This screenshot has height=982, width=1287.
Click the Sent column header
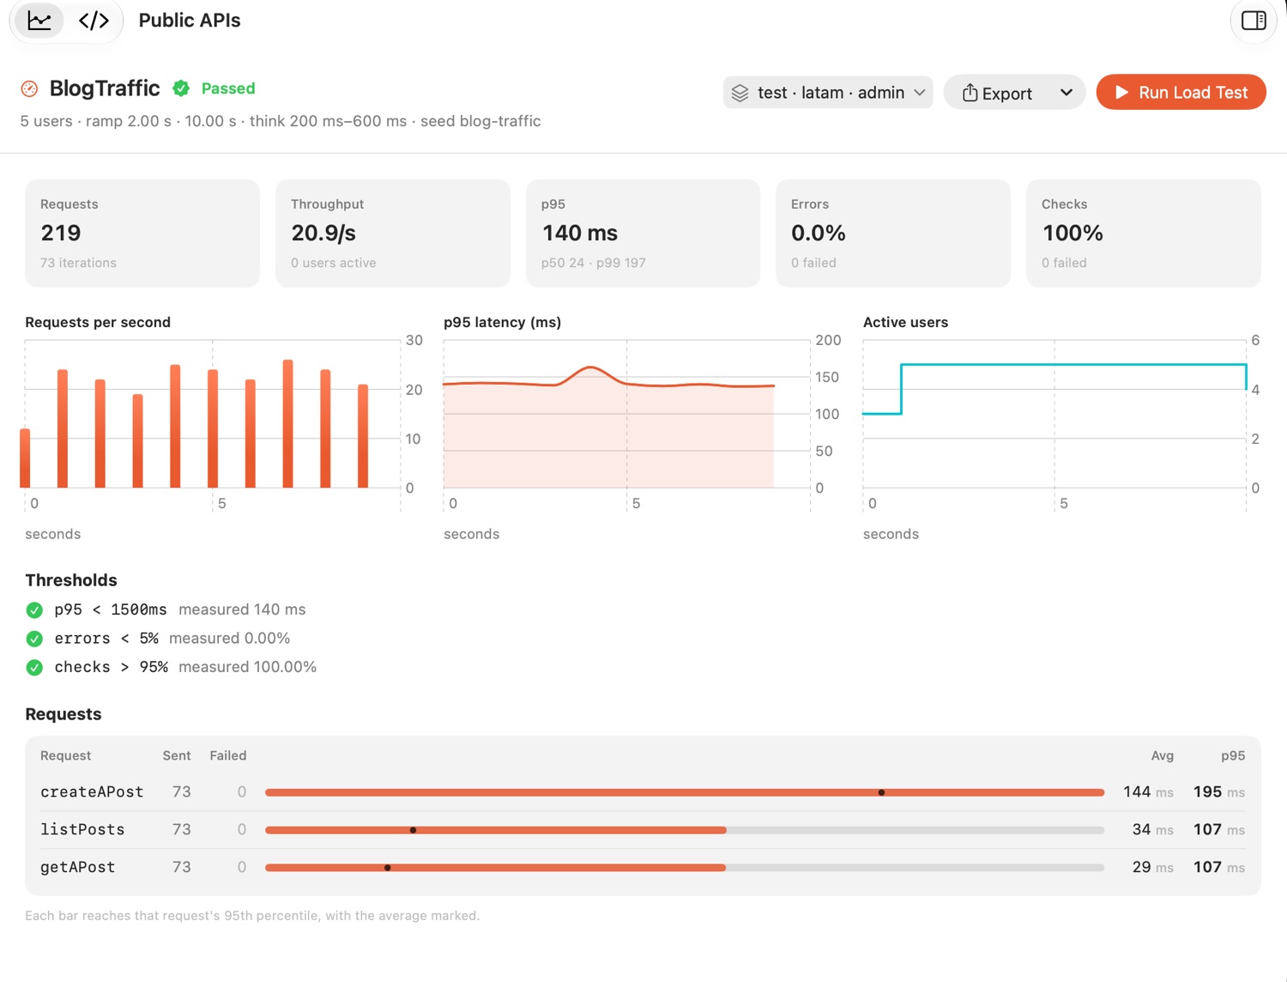coord(177,756)
